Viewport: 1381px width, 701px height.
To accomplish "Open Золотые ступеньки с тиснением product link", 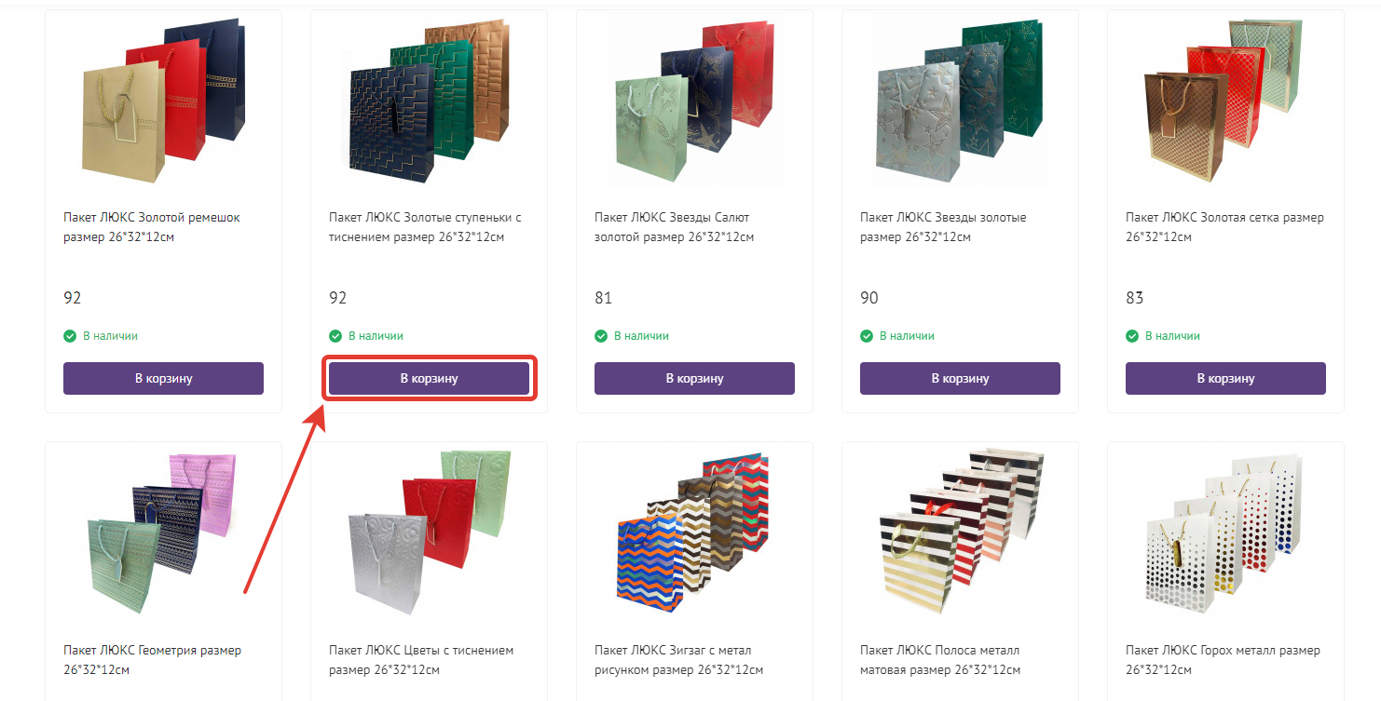I will [425, 227].
